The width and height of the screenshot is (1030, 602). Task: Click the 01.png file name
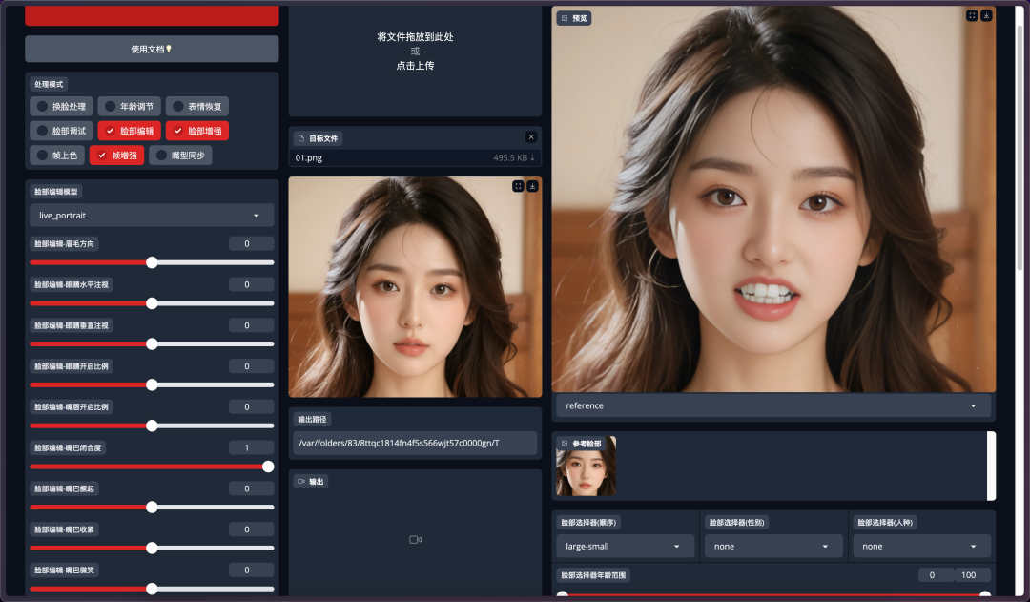click(309, 157)
